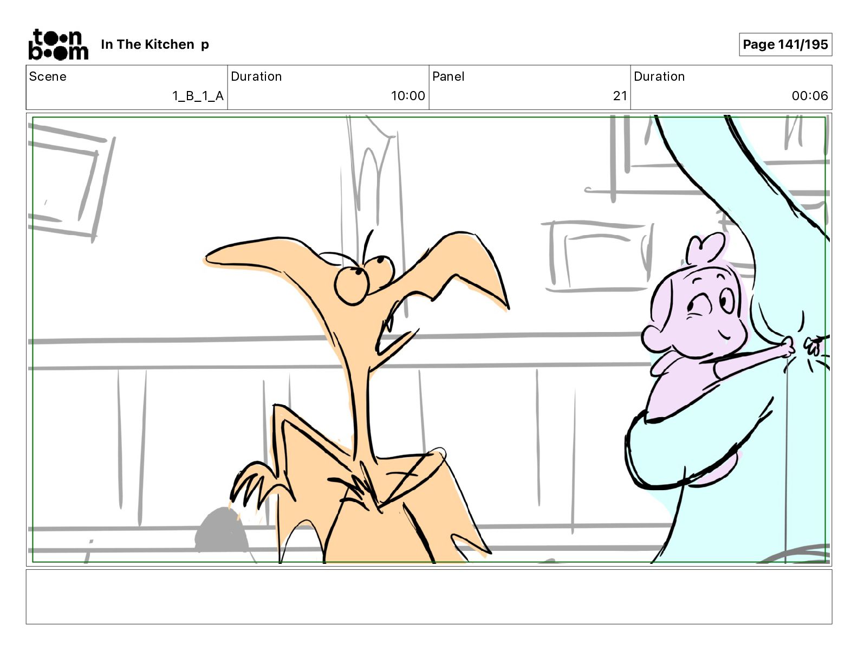858x663 pixels.
Task: Click the second Duration column label
Action: click(659, 76)
